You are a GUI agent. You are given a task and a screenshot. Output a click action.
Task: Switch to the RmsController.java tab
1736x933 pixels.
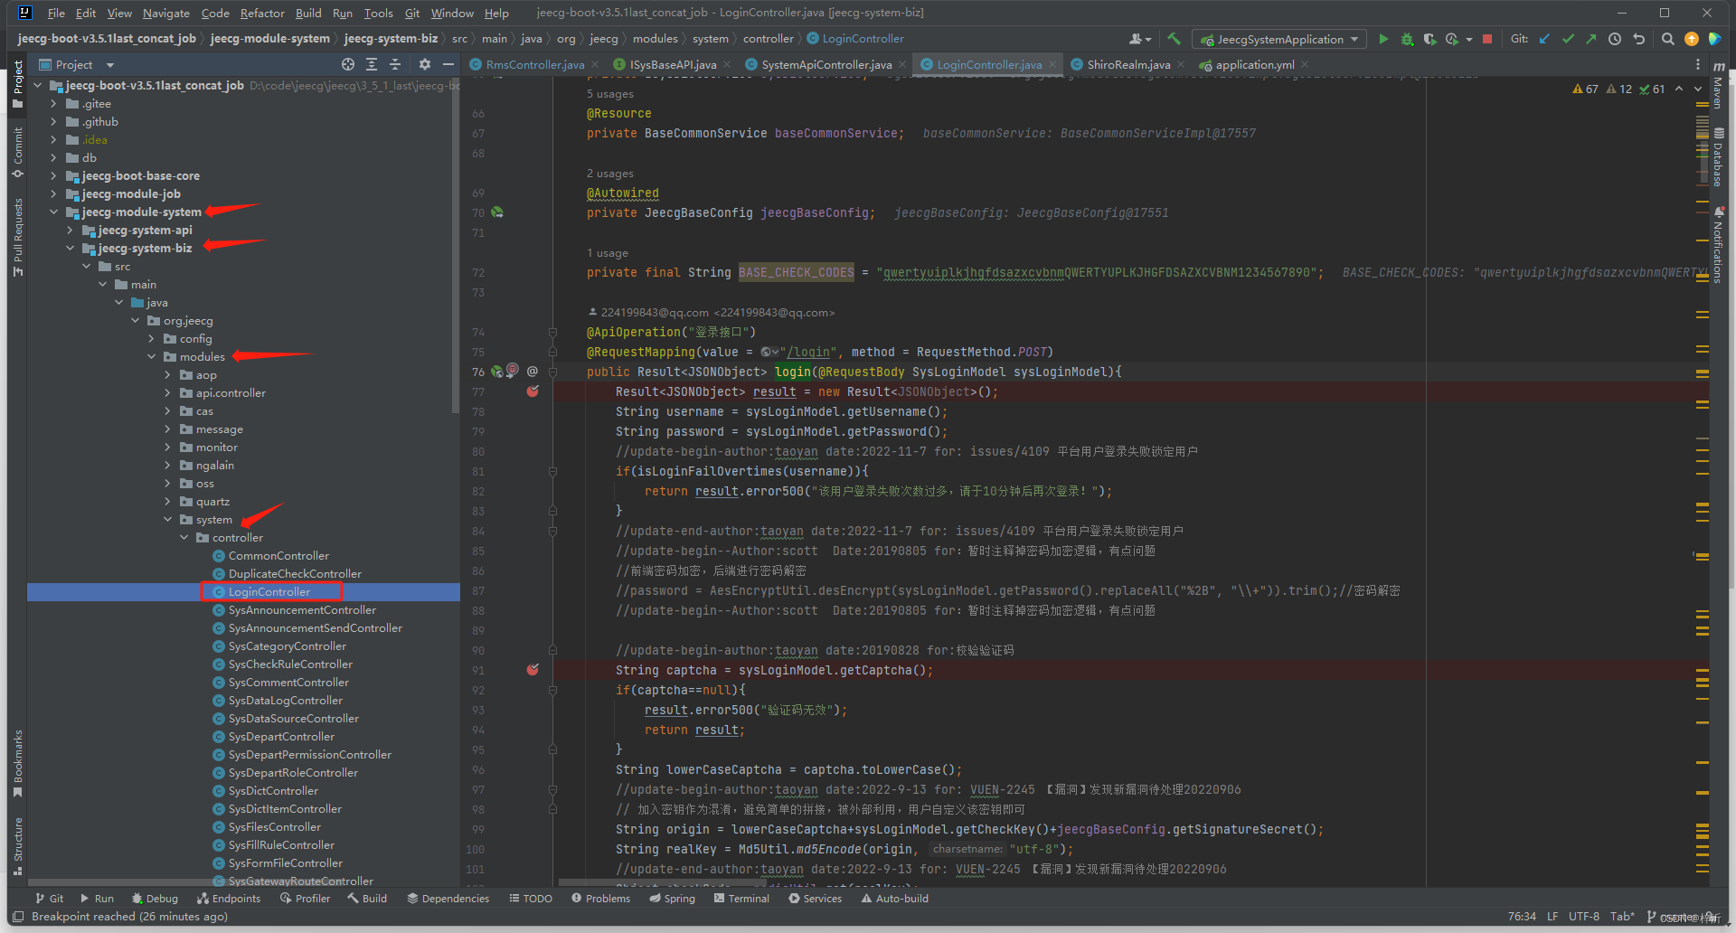pos(534,64)
